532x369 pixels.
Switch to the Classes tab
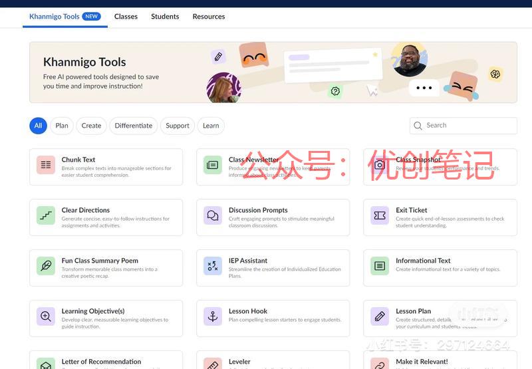tap(126, 17)
